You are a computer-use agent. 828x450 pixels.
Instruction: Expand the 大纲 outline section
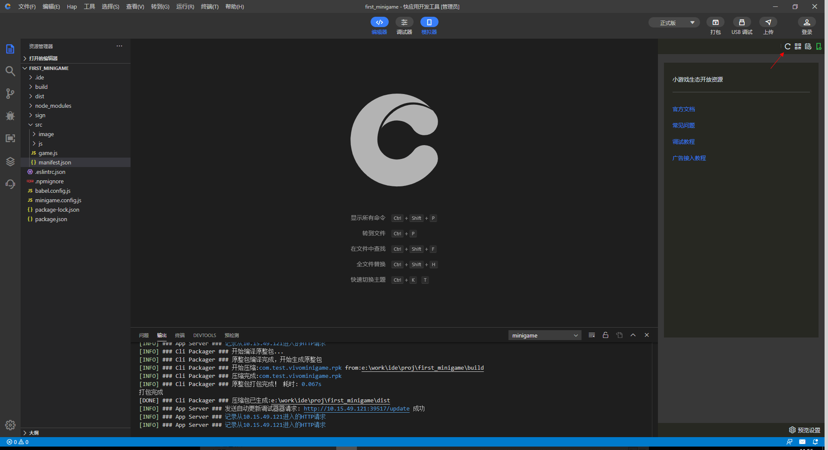pyautogui.click(x=76, y=433)
